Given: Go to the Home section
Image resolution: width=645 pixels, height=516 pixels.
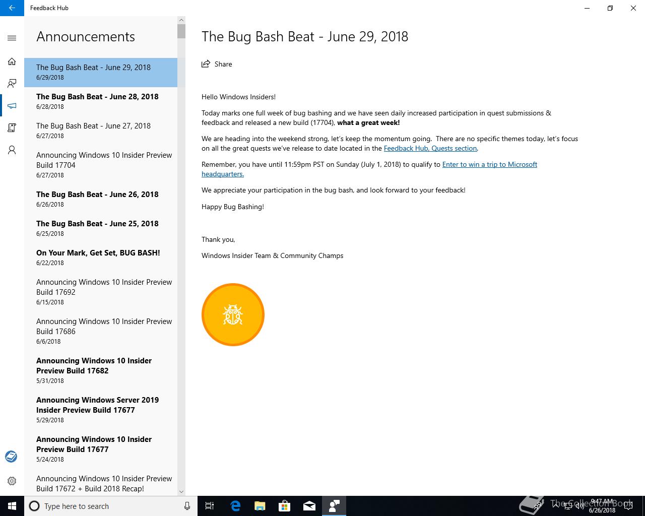Looking at the screenshot, I should pos(12,61).
